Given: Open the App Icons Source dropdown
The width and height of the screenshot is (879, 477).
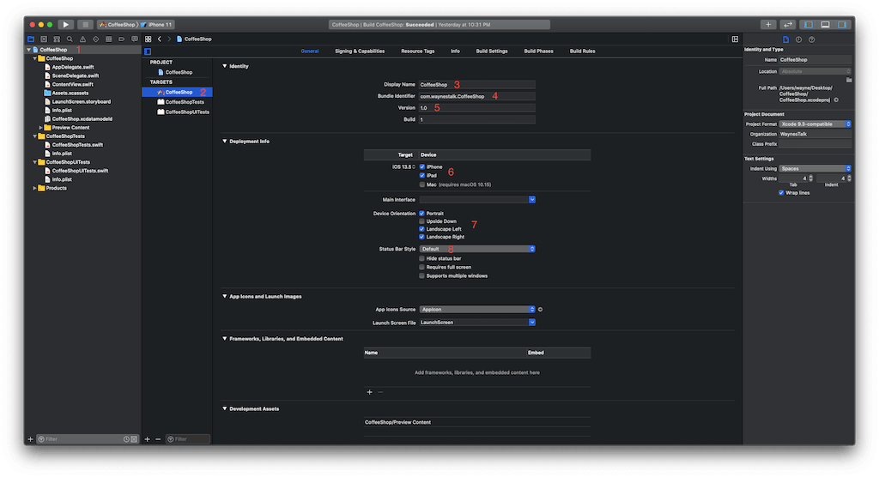Looking at the screenshot, I should click(x=477, y=310).
